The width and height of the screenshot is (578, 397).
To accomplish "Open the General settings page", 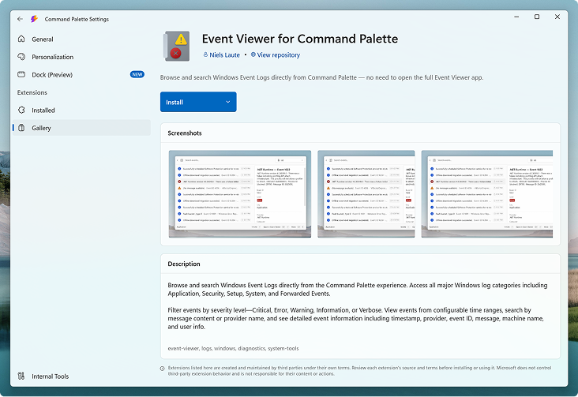I will pyautogui.click(x=81, y=39).
